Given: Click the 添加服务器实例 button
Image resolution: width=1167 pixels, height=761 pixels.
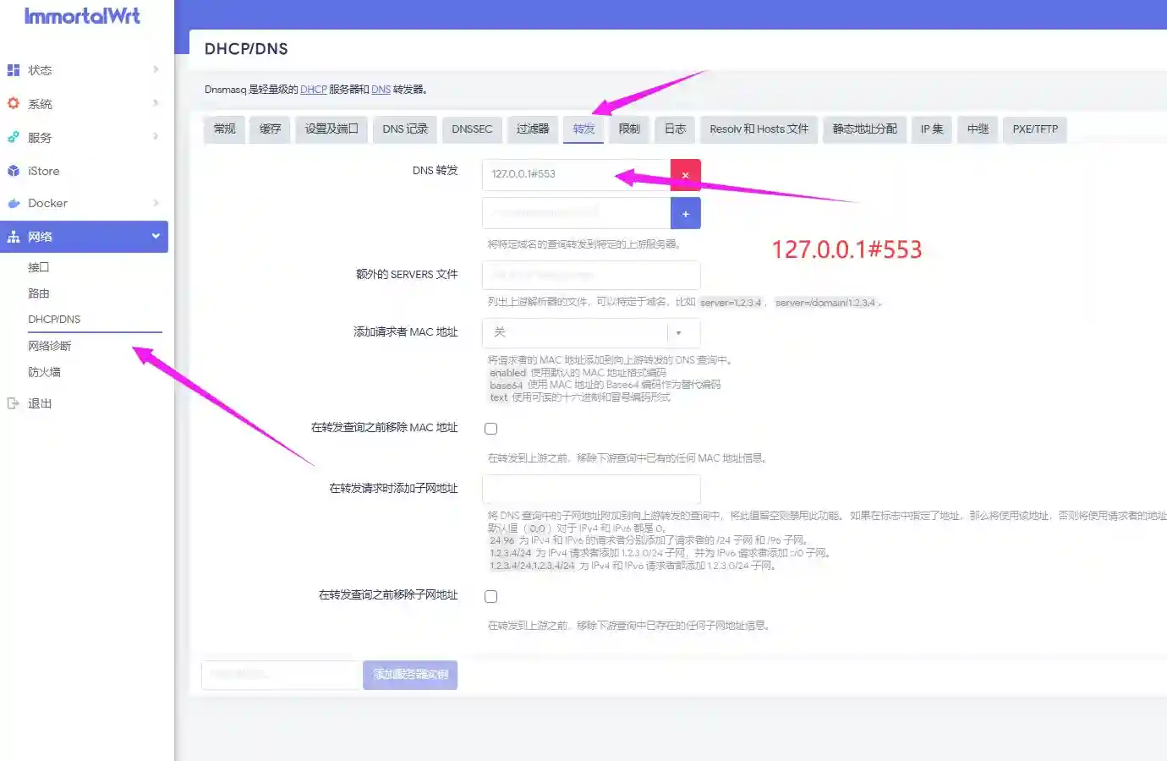Looking at the screenshot, I should click(x=410, y=675).
